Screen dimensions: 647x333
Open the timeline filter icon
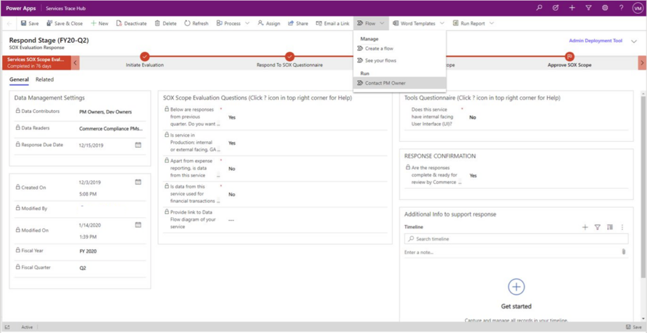pos(597,227)
